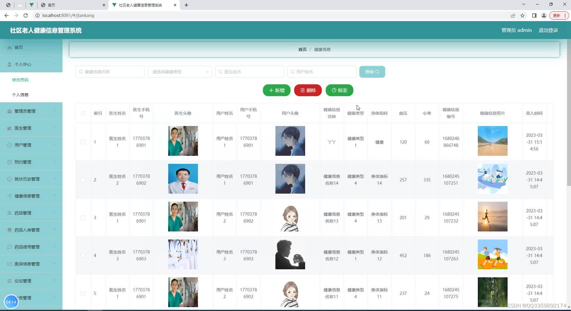Click the icon beside 药品入库管理
Viewport: 571px width, 311px height.
tap(10, 230)
